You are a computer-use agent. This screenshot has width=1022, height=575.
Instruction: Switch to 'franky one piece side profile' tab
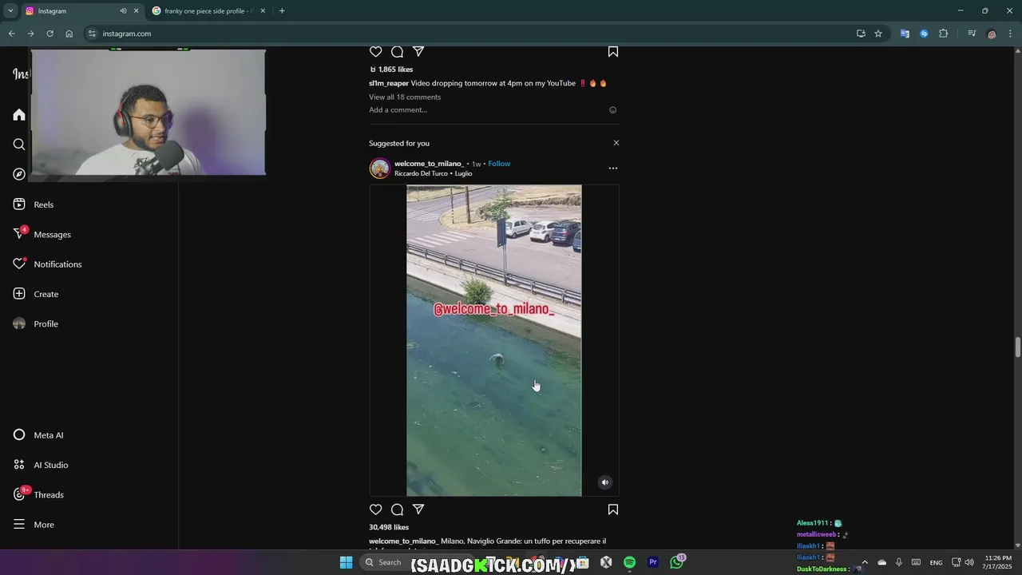pyautogui.click(x=208, y=11)
